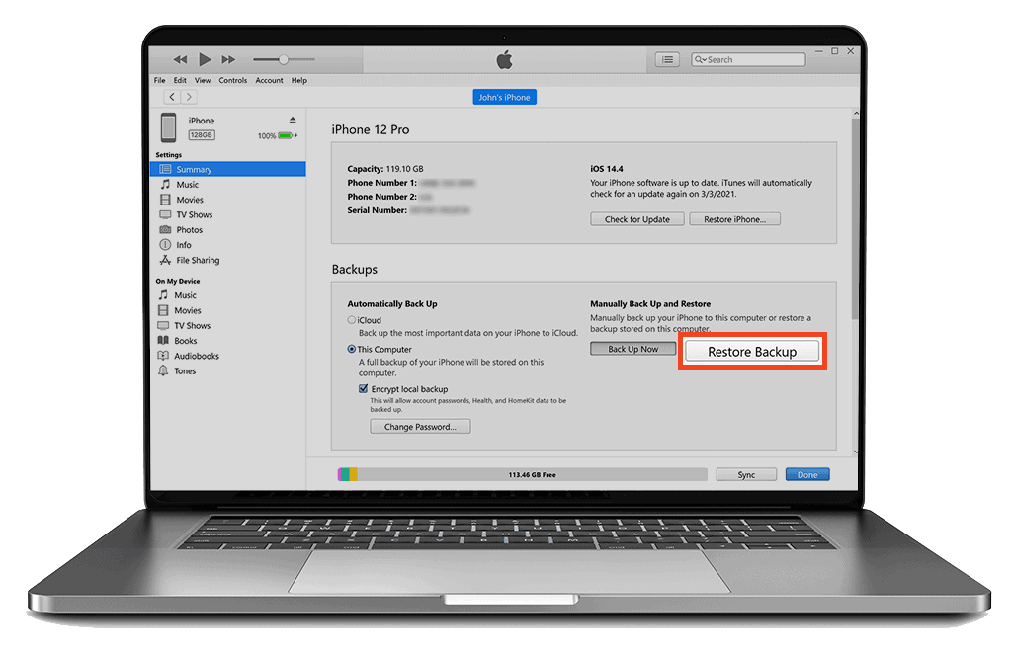Click the Phone Number 1 label
Screen dimensions: 1012x657
(382, 184)
